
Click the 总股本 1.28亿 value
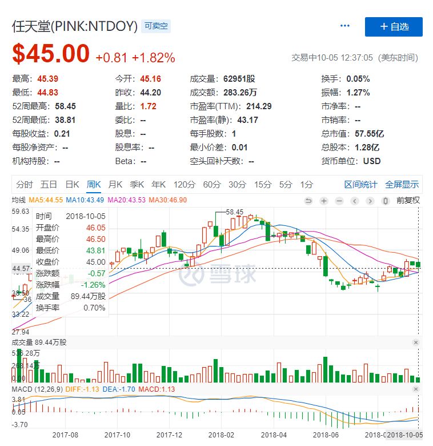coord(367,148)
